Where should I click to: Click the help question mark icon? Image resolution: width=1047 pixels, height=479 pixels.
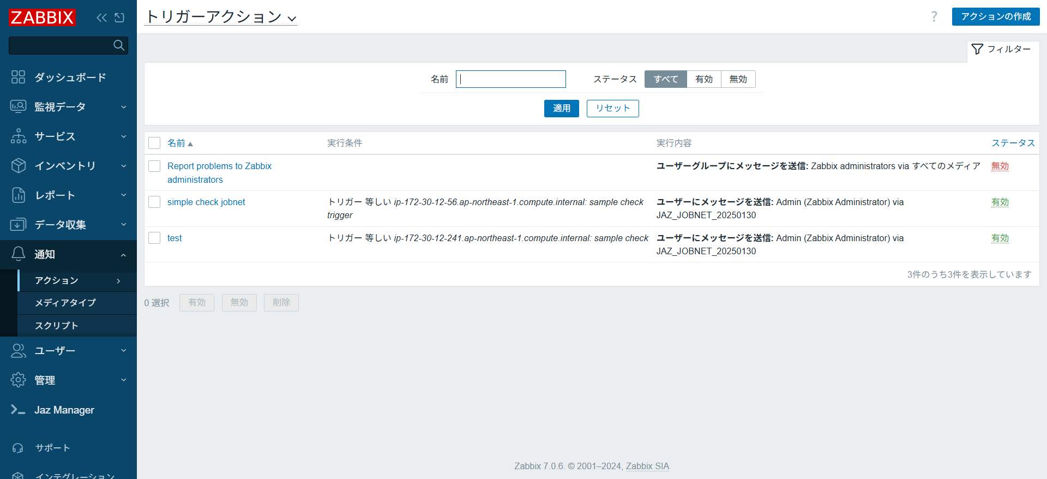click(x=934, y=16)
